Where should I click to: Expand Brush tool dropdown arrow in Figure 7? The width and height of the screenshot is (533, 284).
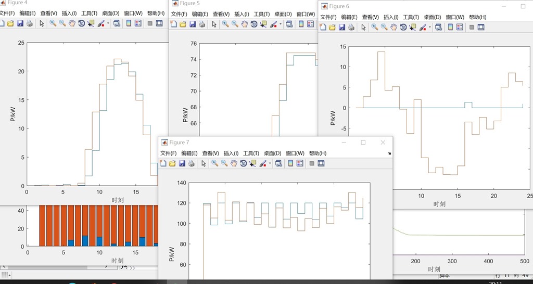(x=270, y=163)
